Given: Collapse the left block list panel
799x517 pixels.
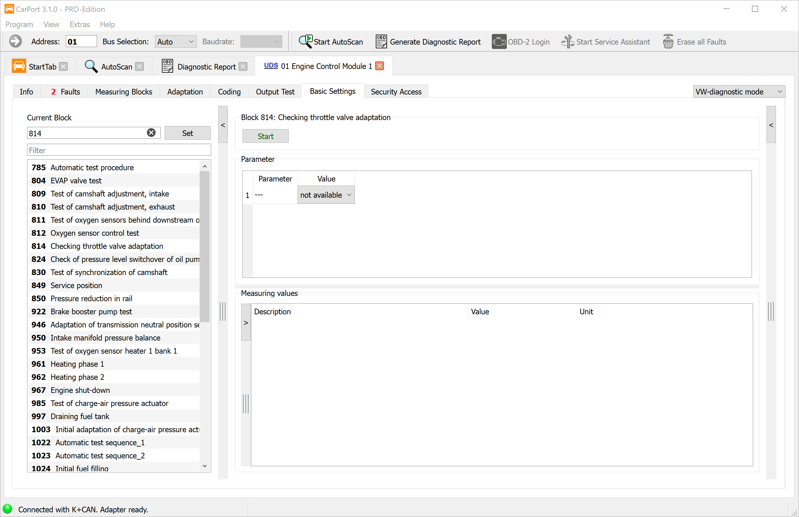Looking at the screenshot, I should [x=223, y=125].
